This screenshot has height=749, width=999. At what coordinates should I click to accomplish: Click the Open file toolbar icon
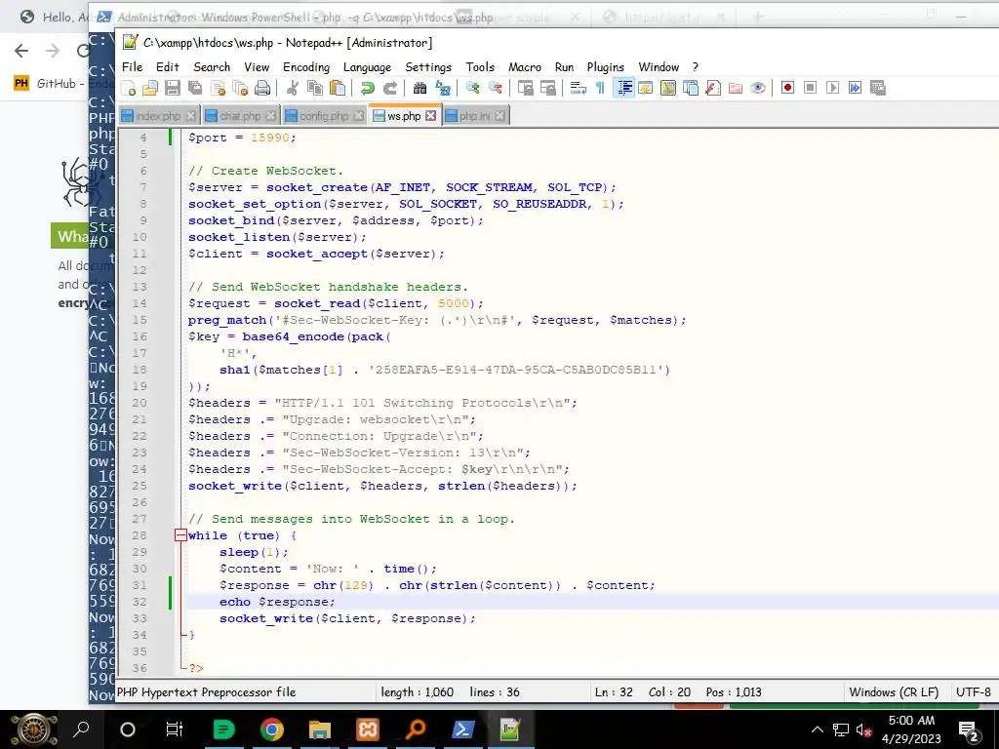pos(150,88)
